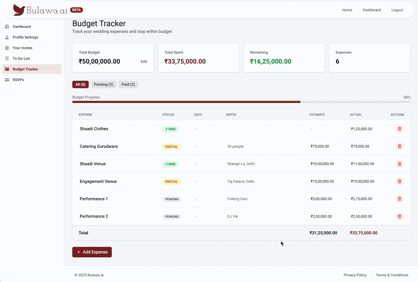This screenshot has height=282, width=418.
Task: Open Profile Settings in the sidebar
Action: [x=32, y=37]
